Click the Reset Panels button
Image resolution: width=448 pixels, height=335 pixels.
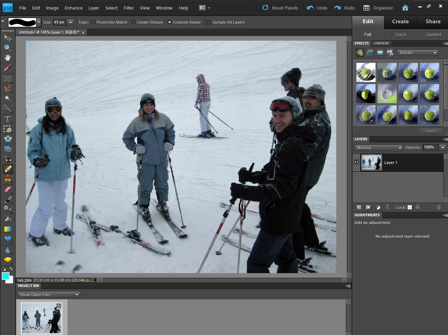[x=280, y=8]
